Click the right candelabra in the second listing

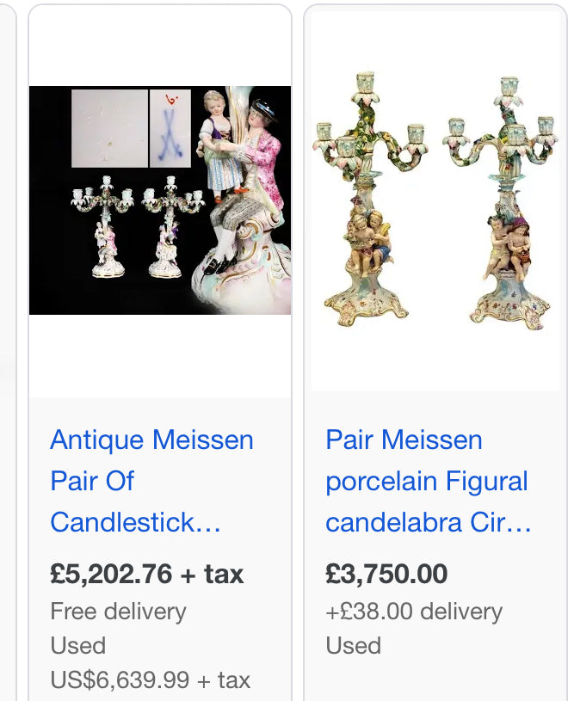[502, 204]
